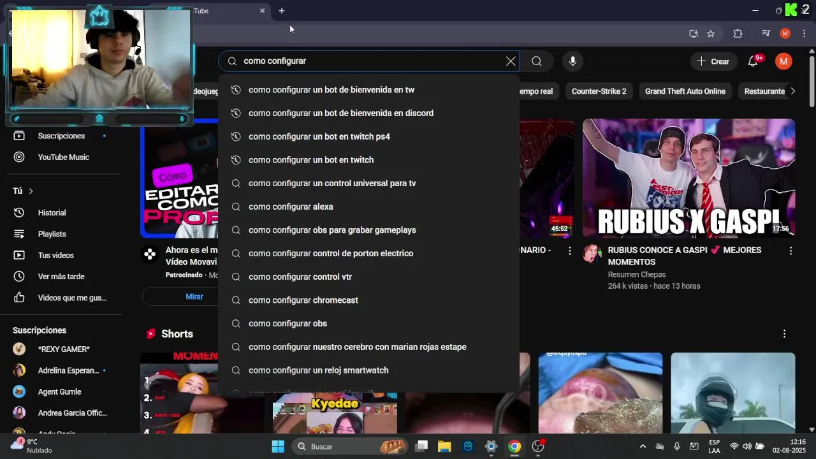Select suggestion 'como configurar nuestro cerebro con marian rojas estape'
The height and width of the screenshot is (459, 816).
(368, 347)
